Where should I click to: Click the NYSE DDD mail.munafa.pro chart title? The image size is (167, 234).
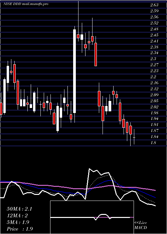click(26, 4)
